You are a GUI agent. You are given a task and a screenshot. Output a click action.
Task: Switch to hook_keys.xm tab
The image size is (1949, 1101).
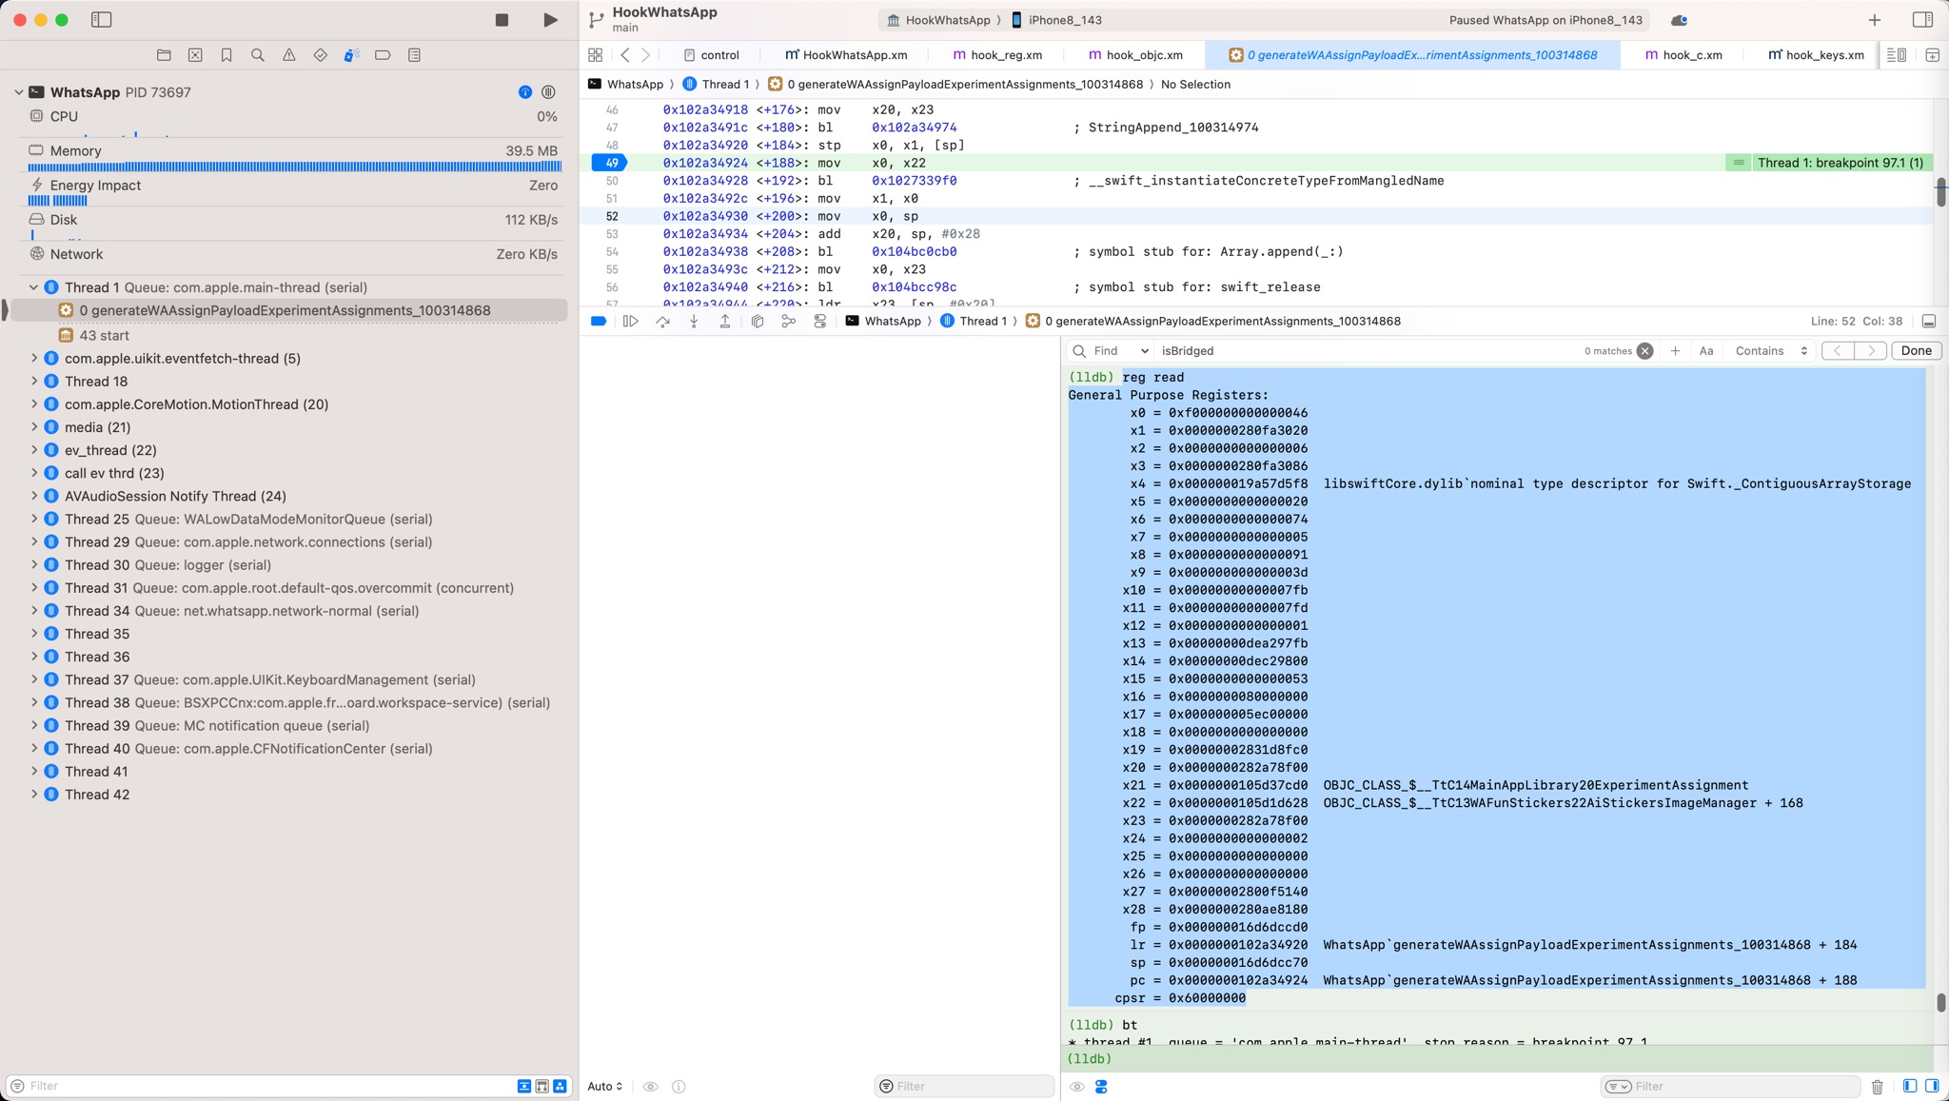tap(1816, 55)
